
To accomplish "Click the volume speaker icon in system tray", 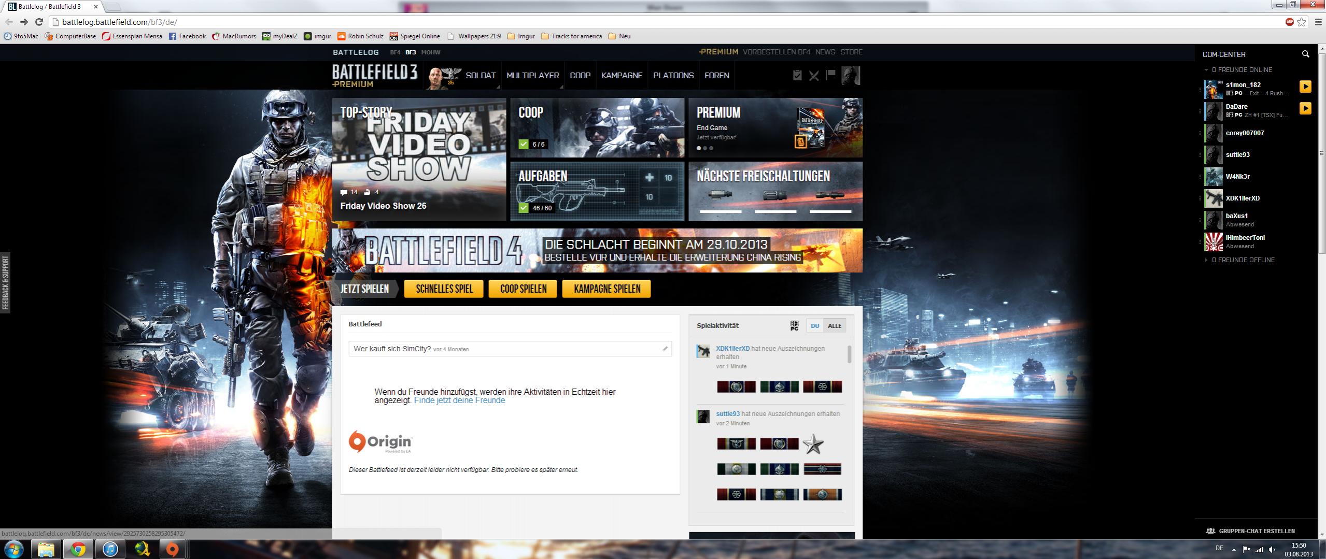I will tap(1272, 550).
